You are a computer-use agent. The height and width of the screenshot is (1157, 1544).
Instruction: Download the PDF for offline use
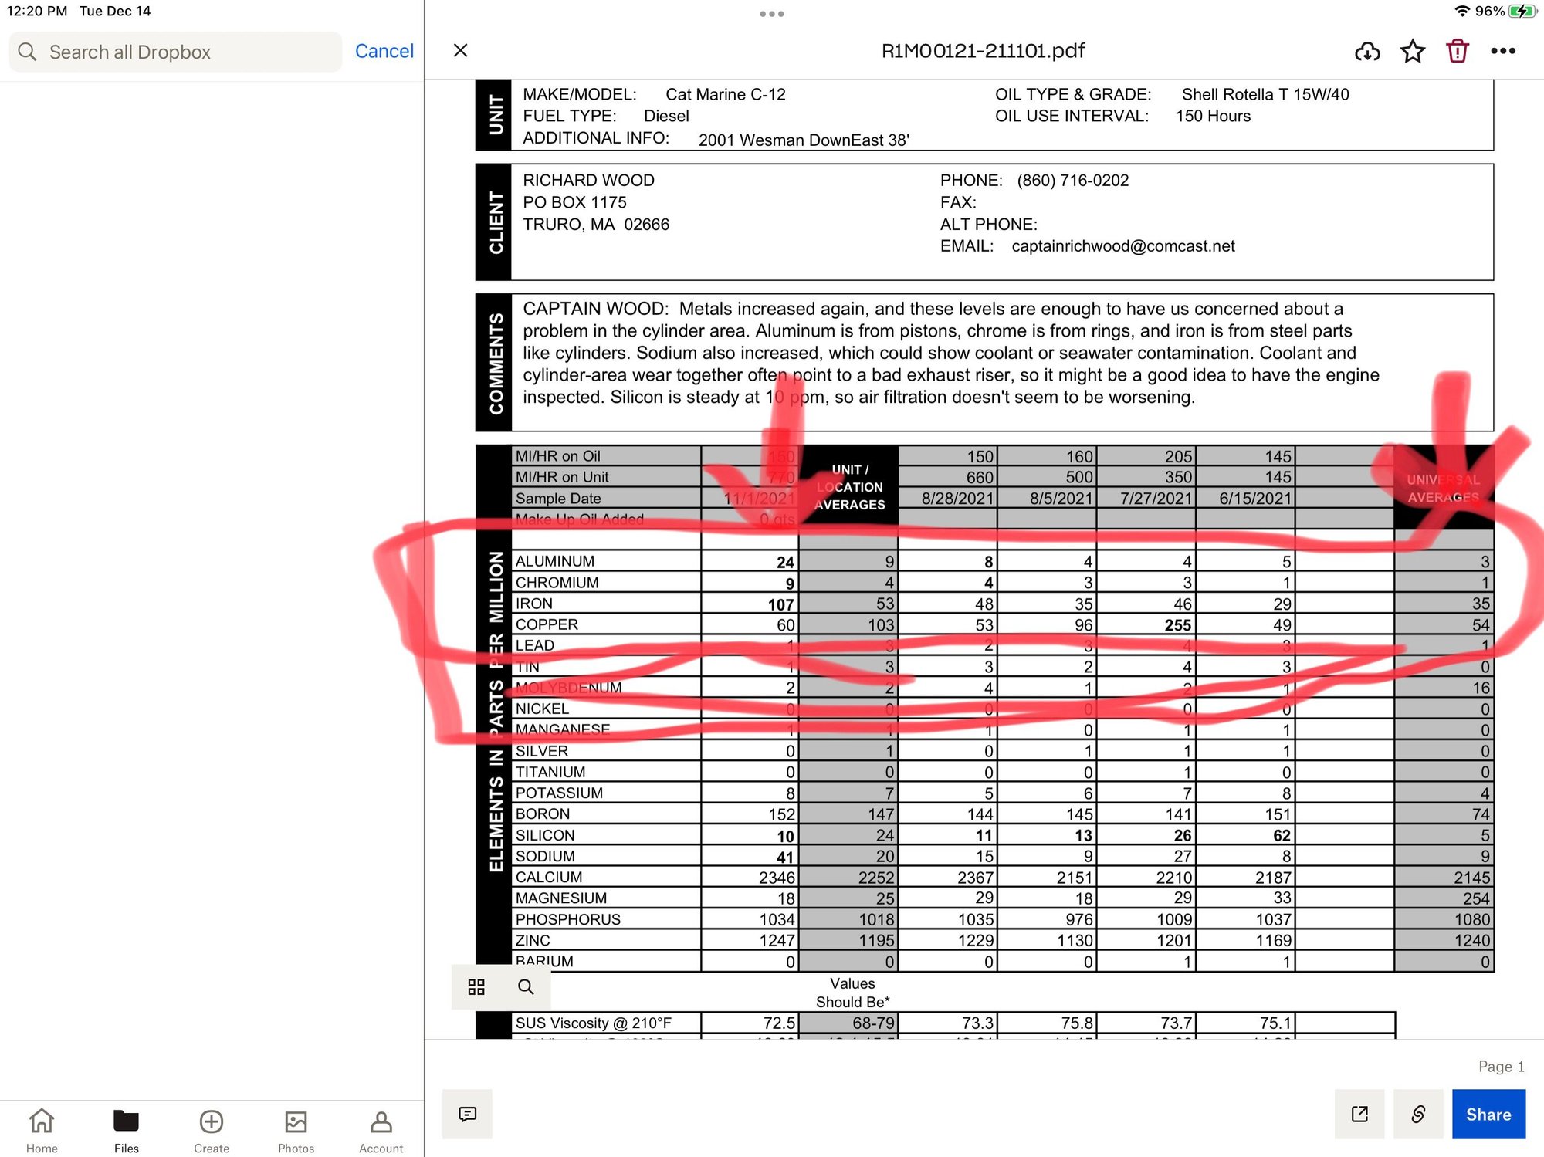(x=1367, y=52)
